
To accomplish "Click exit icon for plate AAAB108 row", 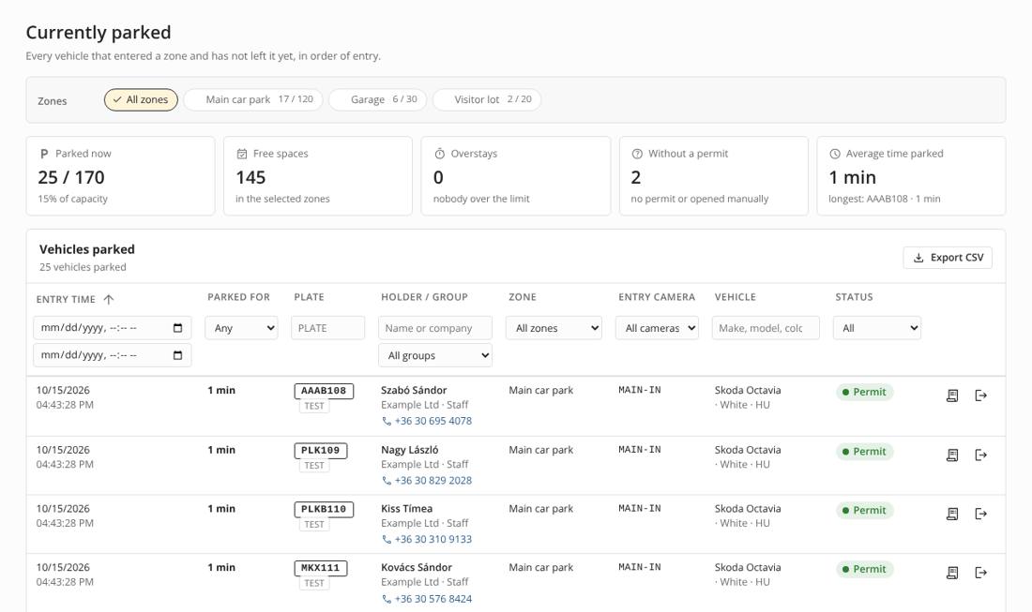I will [980, 396].
